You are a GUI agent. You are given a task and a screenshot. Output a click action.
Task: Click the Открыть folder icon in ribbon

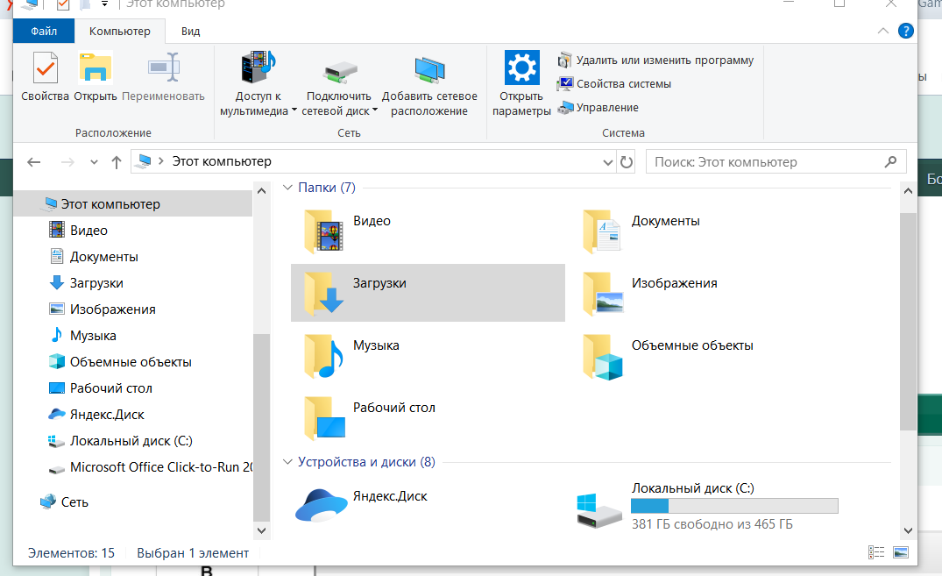[95, 68]
